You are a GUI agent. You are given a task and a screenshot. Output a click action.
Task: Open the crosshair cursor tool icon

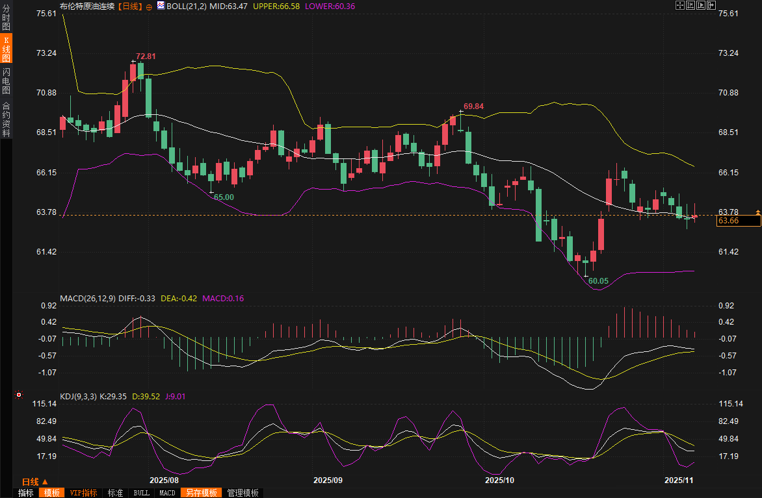point(680,5)
